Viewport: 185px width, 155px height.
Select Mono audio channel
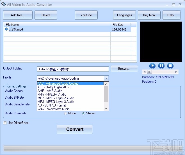pos(65,113)
